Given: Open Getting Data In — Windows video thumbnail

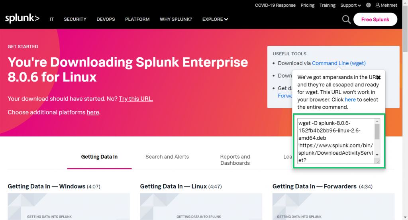Looking at the screenshot, I should (x=69, y=206).
